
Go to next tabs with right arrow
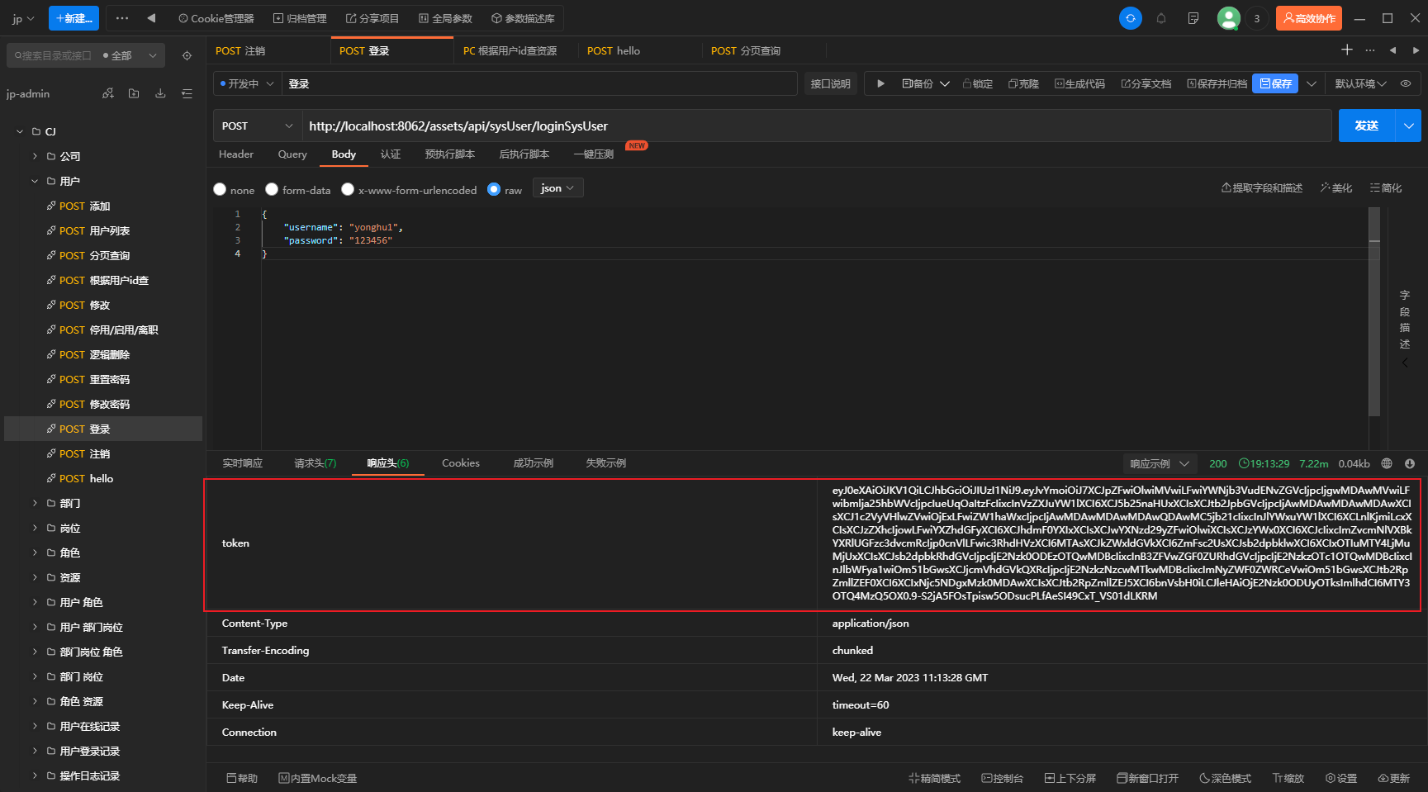coord(1416,50)
